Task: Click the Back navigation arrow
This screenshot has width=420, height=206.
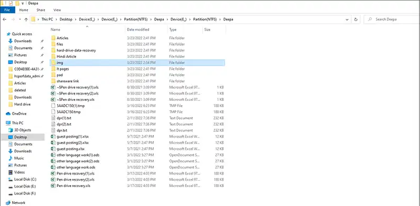Action: tap(4, 19)
